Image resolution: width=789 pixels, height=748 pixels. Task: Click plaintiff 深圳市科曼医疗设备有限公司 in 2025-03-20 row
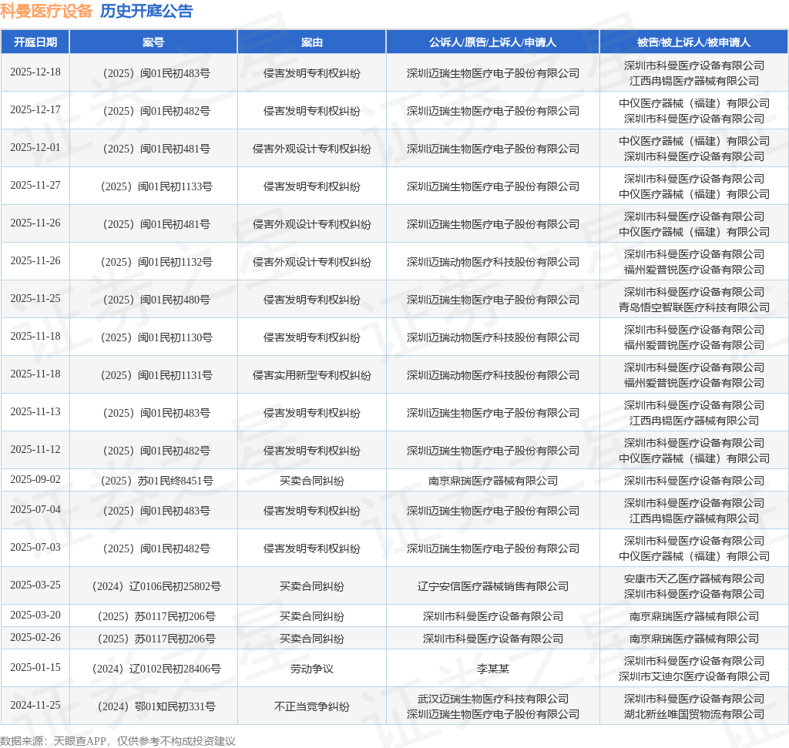[x=492, y=617]
